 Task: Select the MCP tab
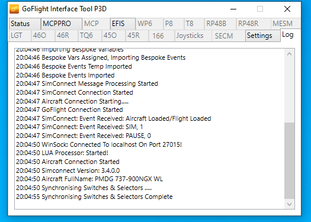pos(96,24)
